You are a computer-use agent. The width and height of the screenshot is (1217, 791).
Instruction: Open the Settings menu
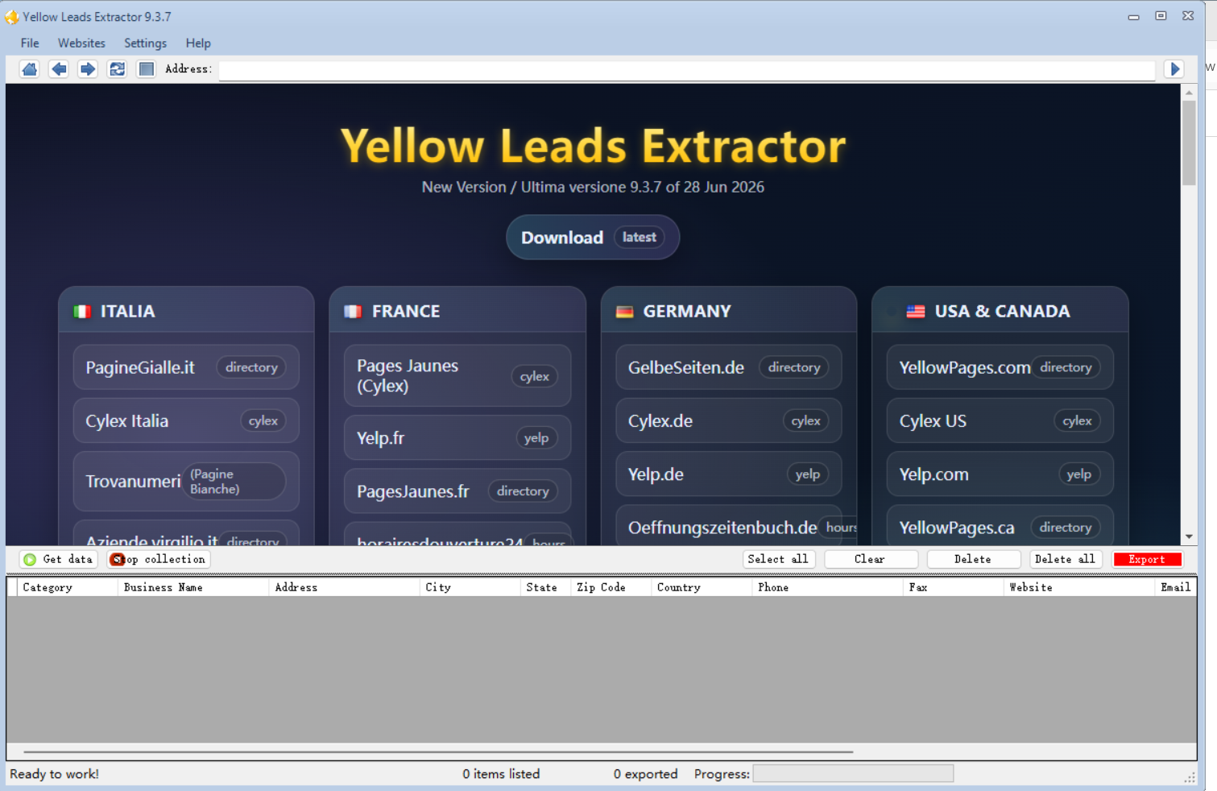[x=145, y=43]
